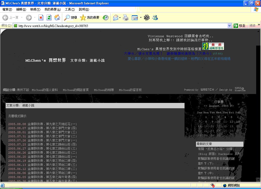
Task: Expand the Back button history dropdown
Action: click(22, 18)
